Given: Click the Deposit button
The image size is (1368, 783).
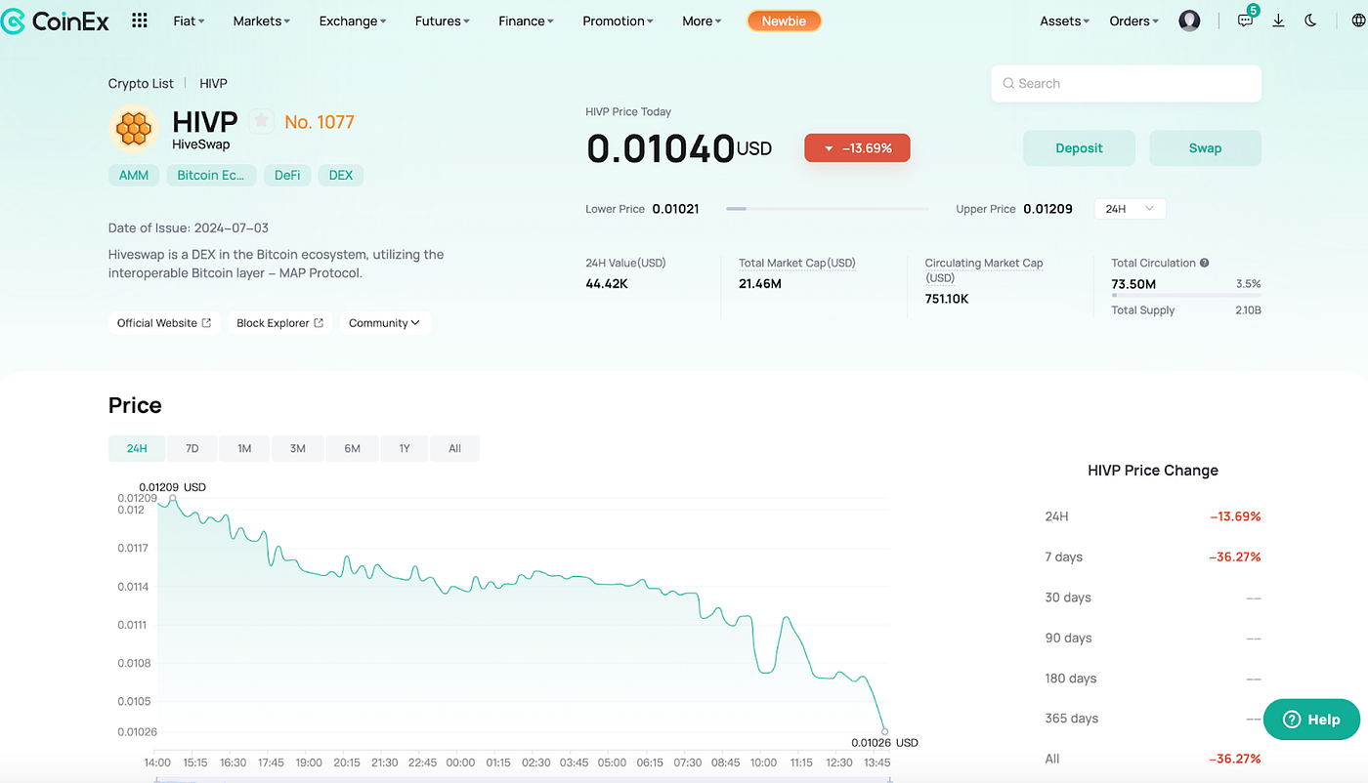Looking at the screenshot, I should (x=1079, y=148).
